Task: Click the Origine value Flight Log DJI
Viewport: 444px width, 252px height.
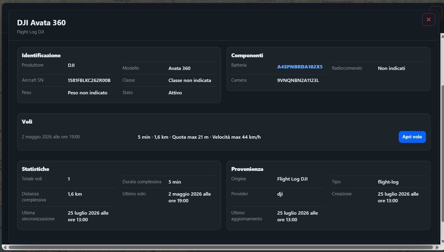Action: [293, 179]
